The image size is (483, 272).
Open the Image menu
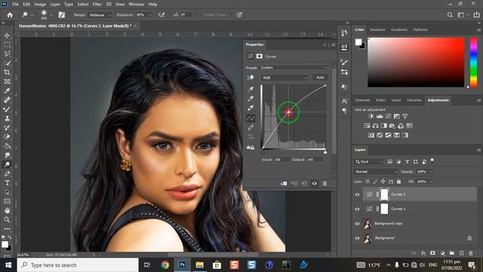point(40,5)
